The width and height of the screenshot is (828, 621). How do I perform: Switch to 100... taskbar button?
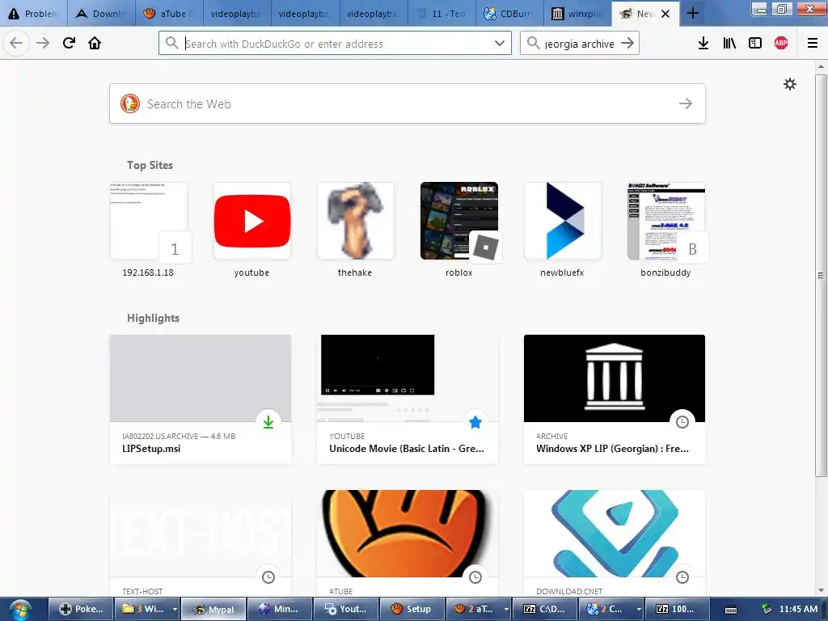tap(677, 609)
